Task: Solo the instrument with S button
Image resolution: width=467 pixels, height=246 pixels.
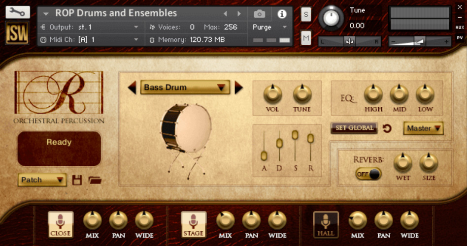Action: [306, 14]
